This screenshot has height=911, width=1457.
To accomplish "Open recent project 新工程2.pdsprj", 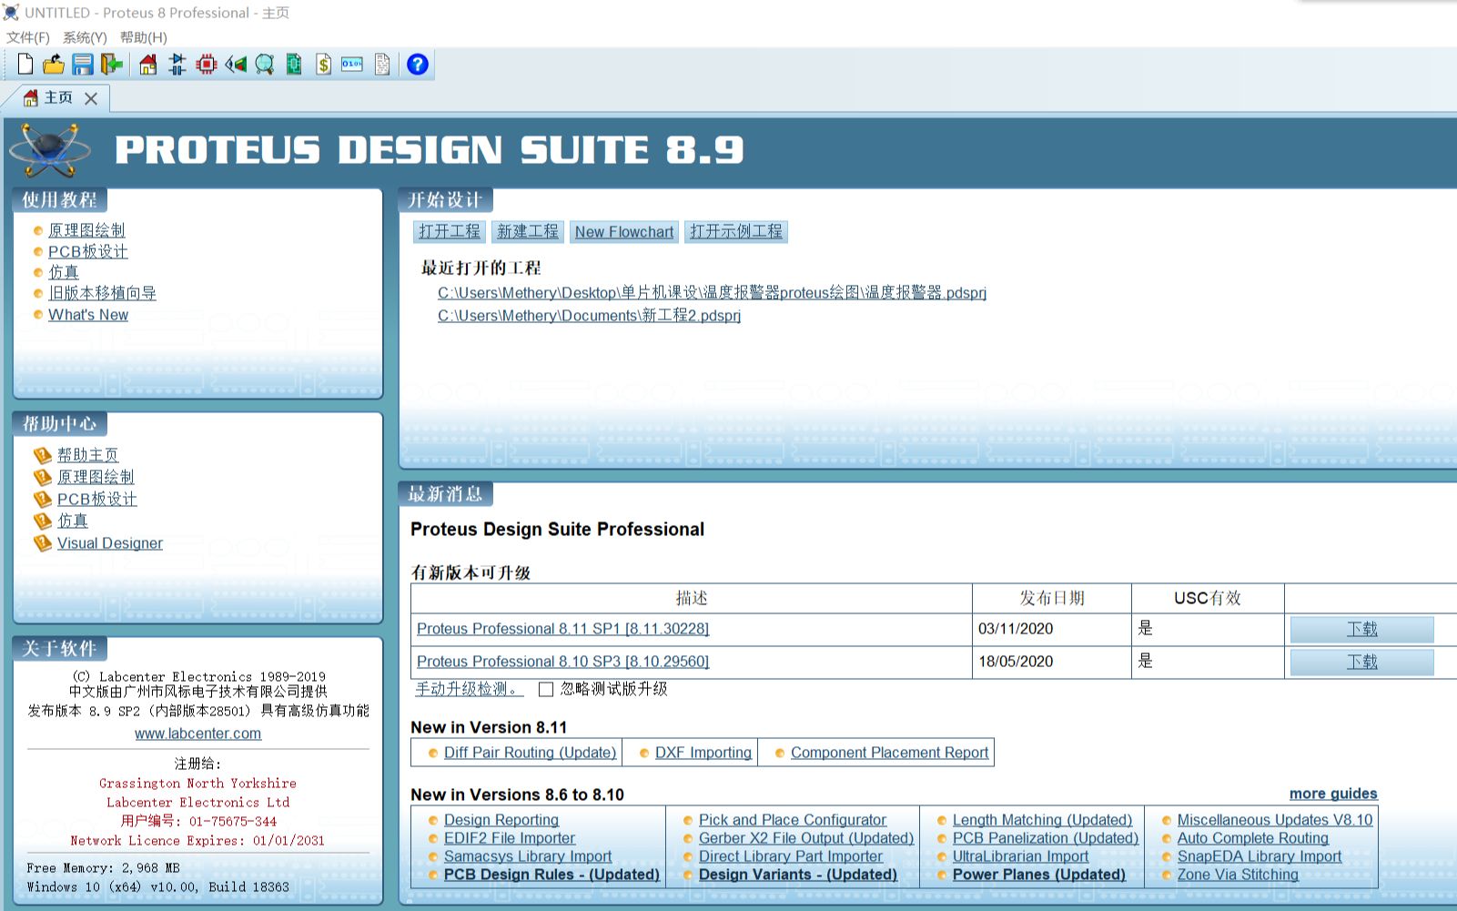I will [x=589, y=316].
